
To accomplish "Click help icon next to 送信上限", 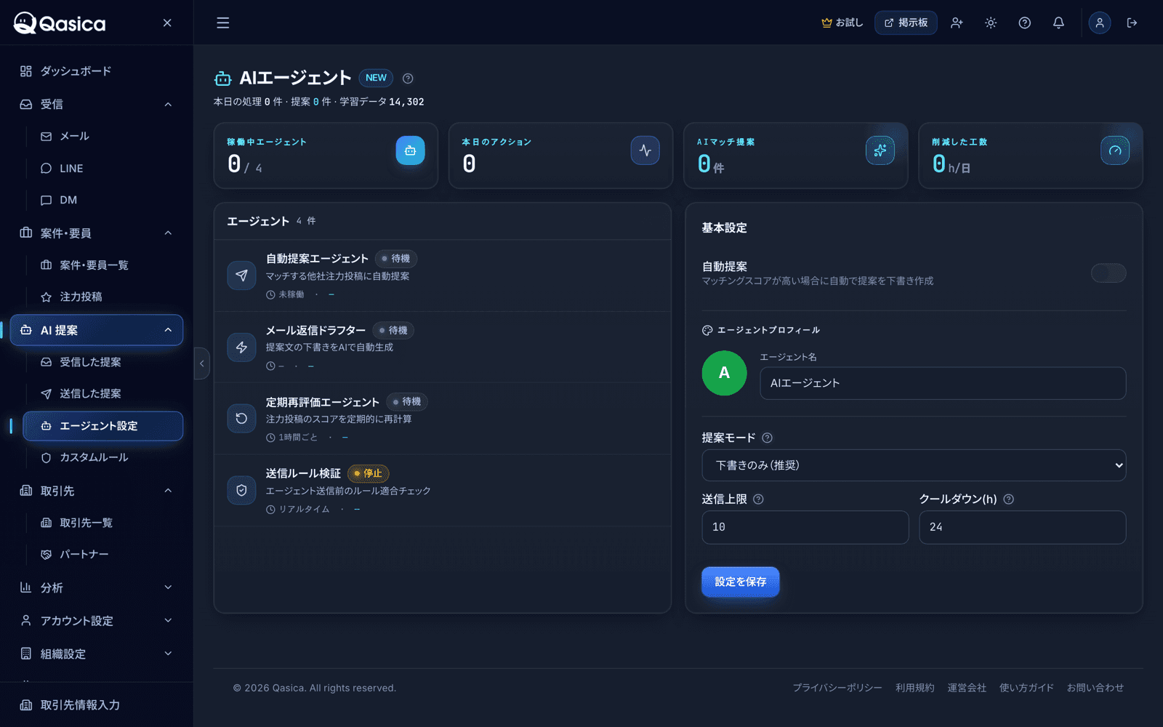I will [758, 499].
